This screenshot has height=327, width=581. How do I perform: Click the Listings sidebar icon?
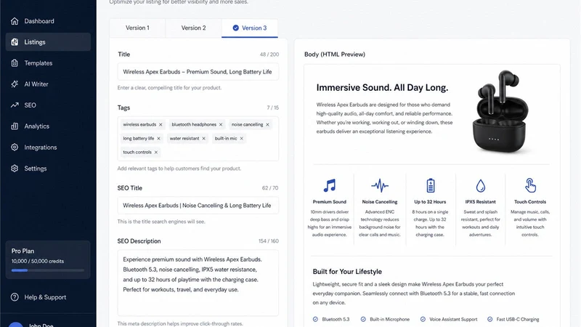(15, 42)
